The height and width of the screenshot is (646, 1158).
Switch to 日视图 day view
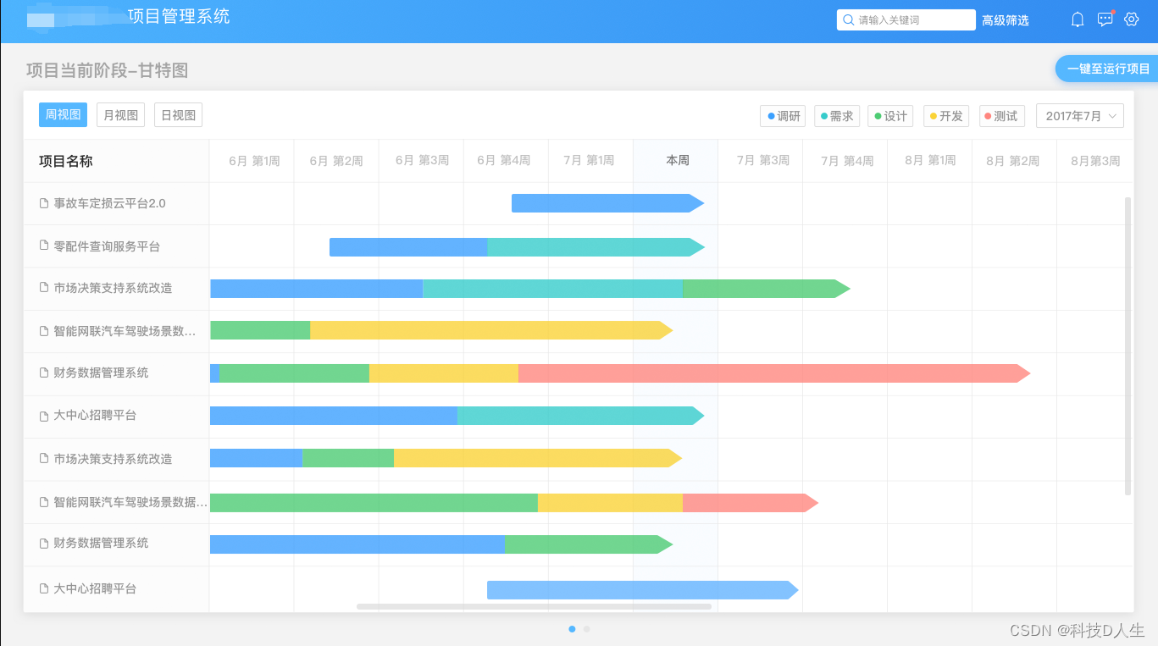(178, 115)
